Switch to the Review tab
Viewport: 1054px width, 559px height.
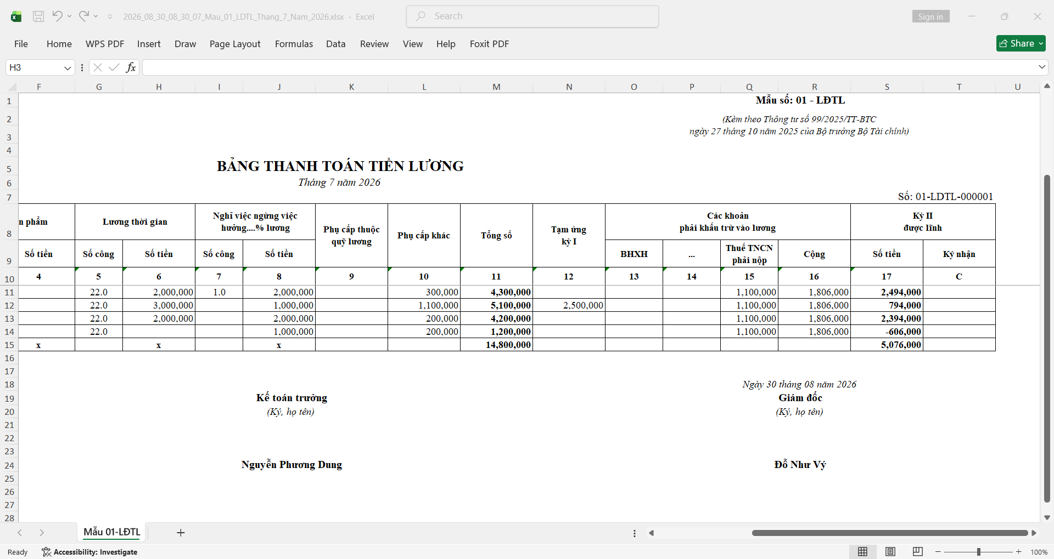click(374, 44)
